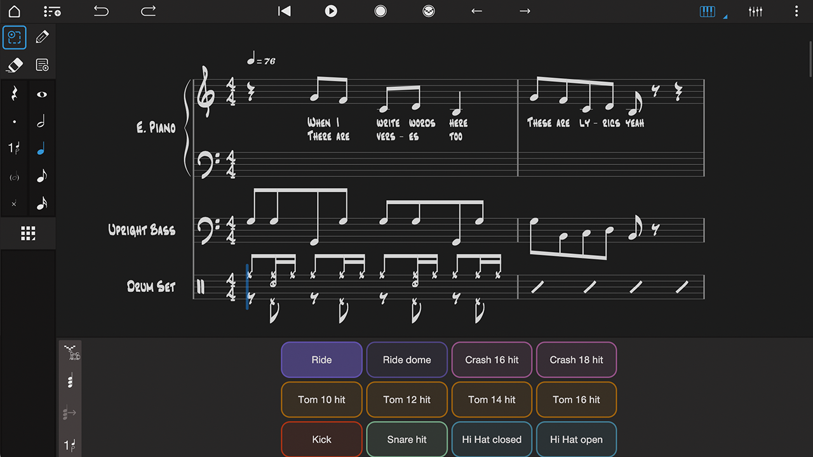Tap the Tom 12 hit pad
Image resolution: width=813 pixels, height=457 pixels.
coord(406,400)
